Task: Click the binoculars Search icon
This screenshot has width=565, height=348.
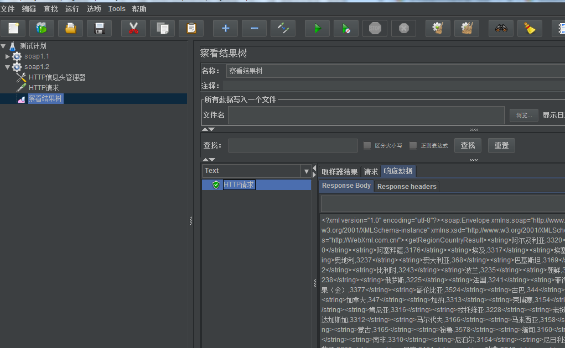Action: (501, 28)
